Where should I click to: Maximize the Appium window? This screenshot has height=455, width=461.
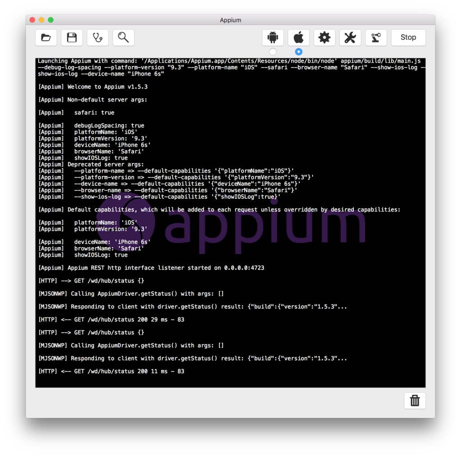coord(50,20)
